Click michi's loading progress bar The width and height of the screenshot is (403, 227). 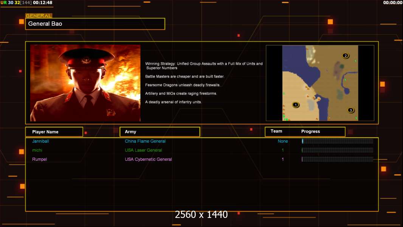(x=338, y=150)
